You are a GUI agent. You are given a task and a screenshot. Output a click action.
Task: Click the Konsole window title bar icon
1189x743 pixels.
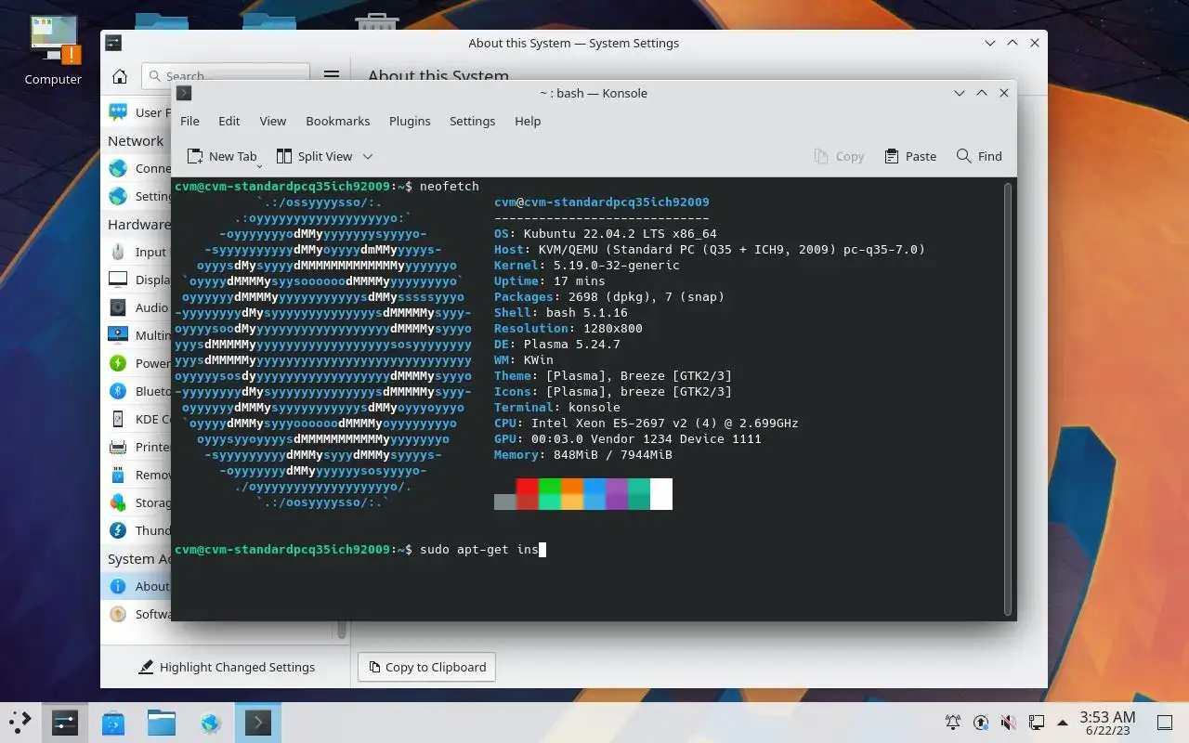[184, 93]
